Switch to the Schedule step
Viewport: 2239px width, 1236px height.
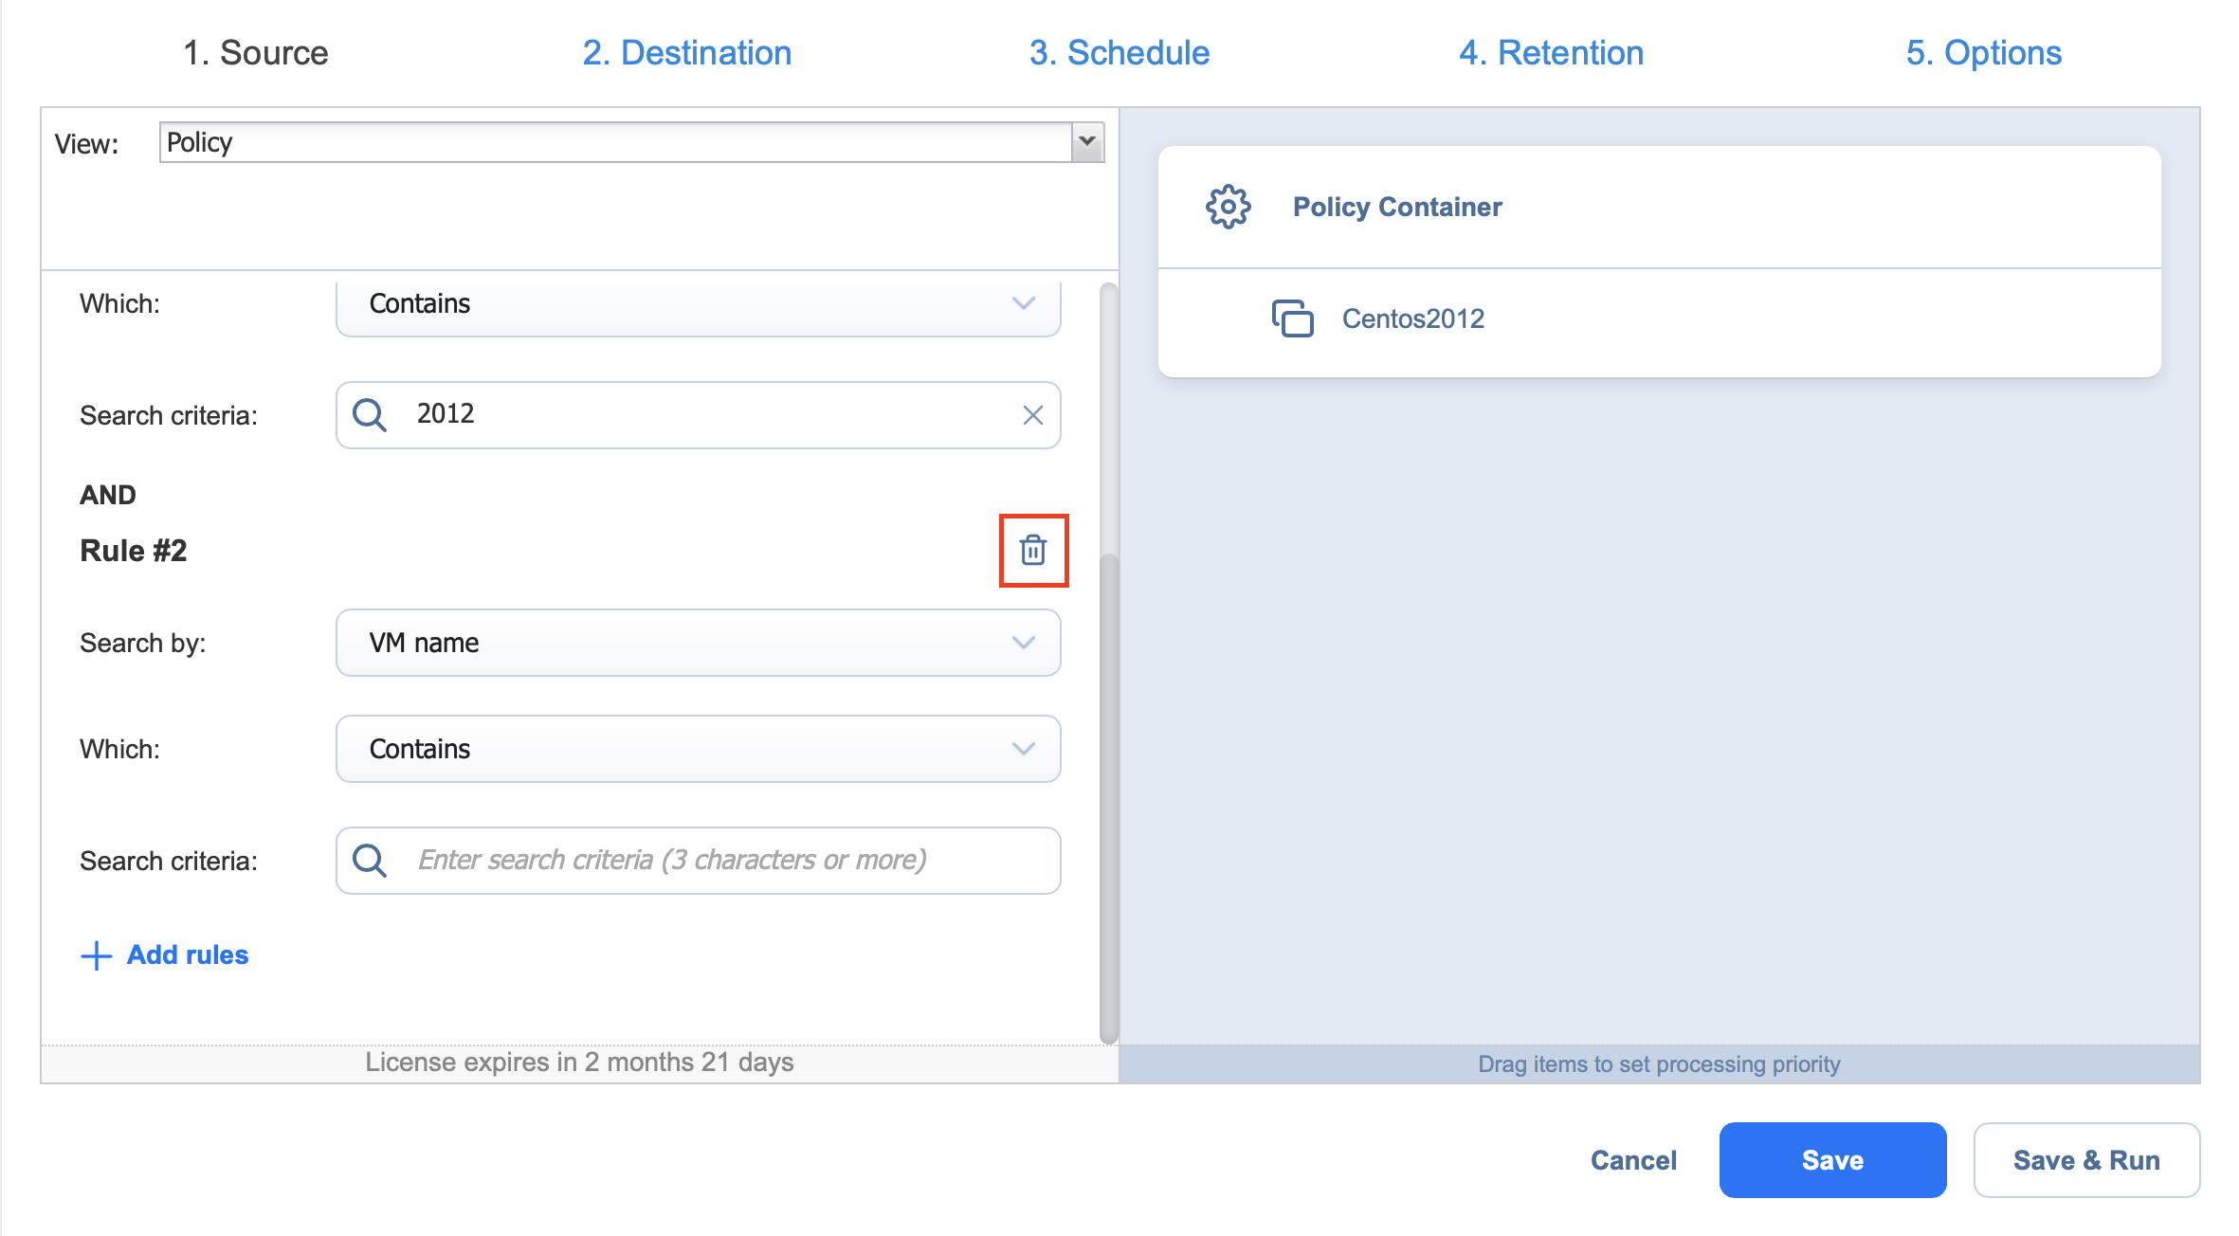pos(1119,53)
